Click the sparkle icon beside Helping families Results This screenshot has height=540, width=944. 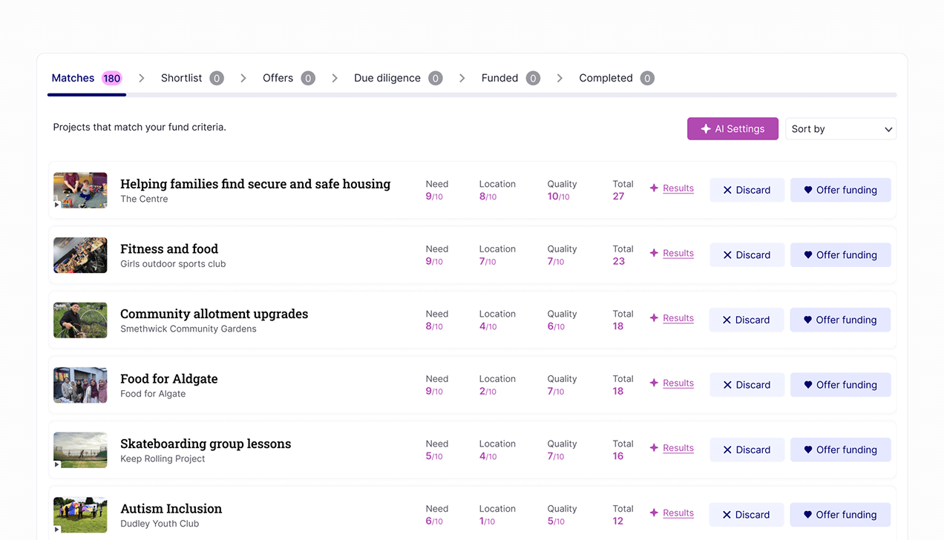point(654,188)
